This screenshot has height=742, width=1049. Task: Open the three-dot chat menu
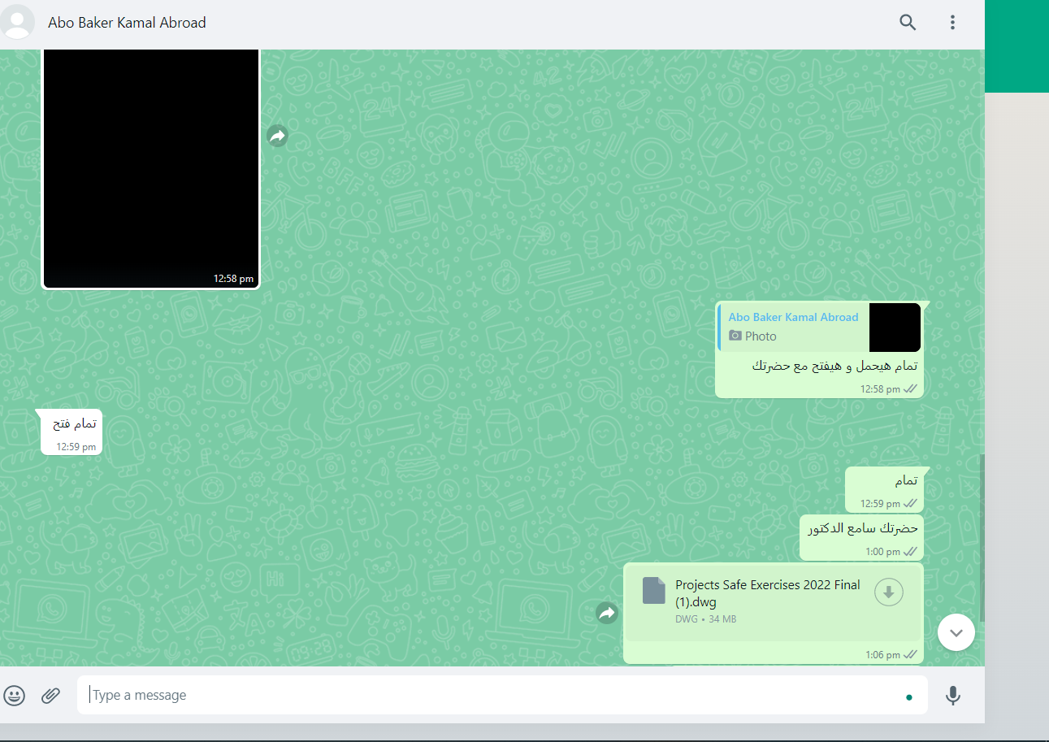953,23
